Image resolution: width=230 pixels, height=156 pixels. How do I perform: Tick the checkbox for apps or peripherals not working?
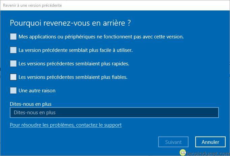tap(13, 36)
